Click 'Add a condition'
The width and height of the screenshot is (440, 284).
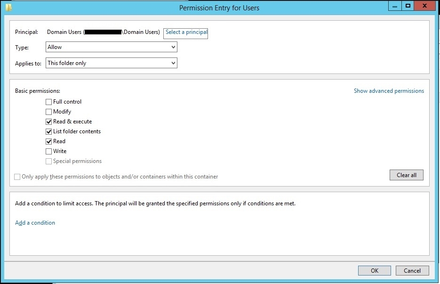tap(35, 222)
